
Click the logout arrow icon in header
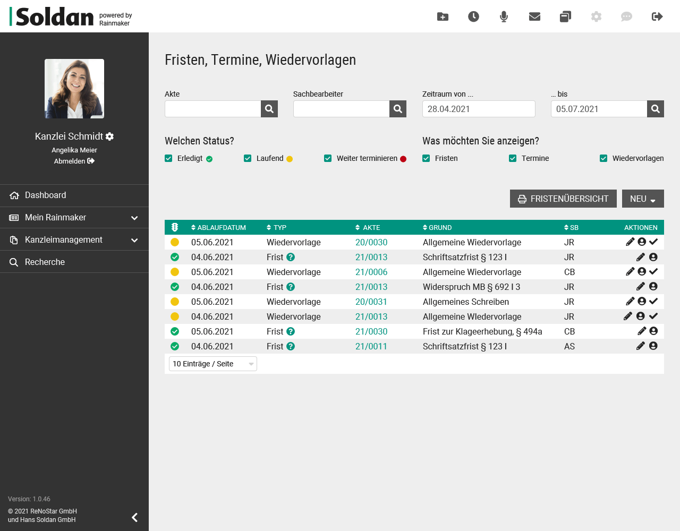coord(657,16)
